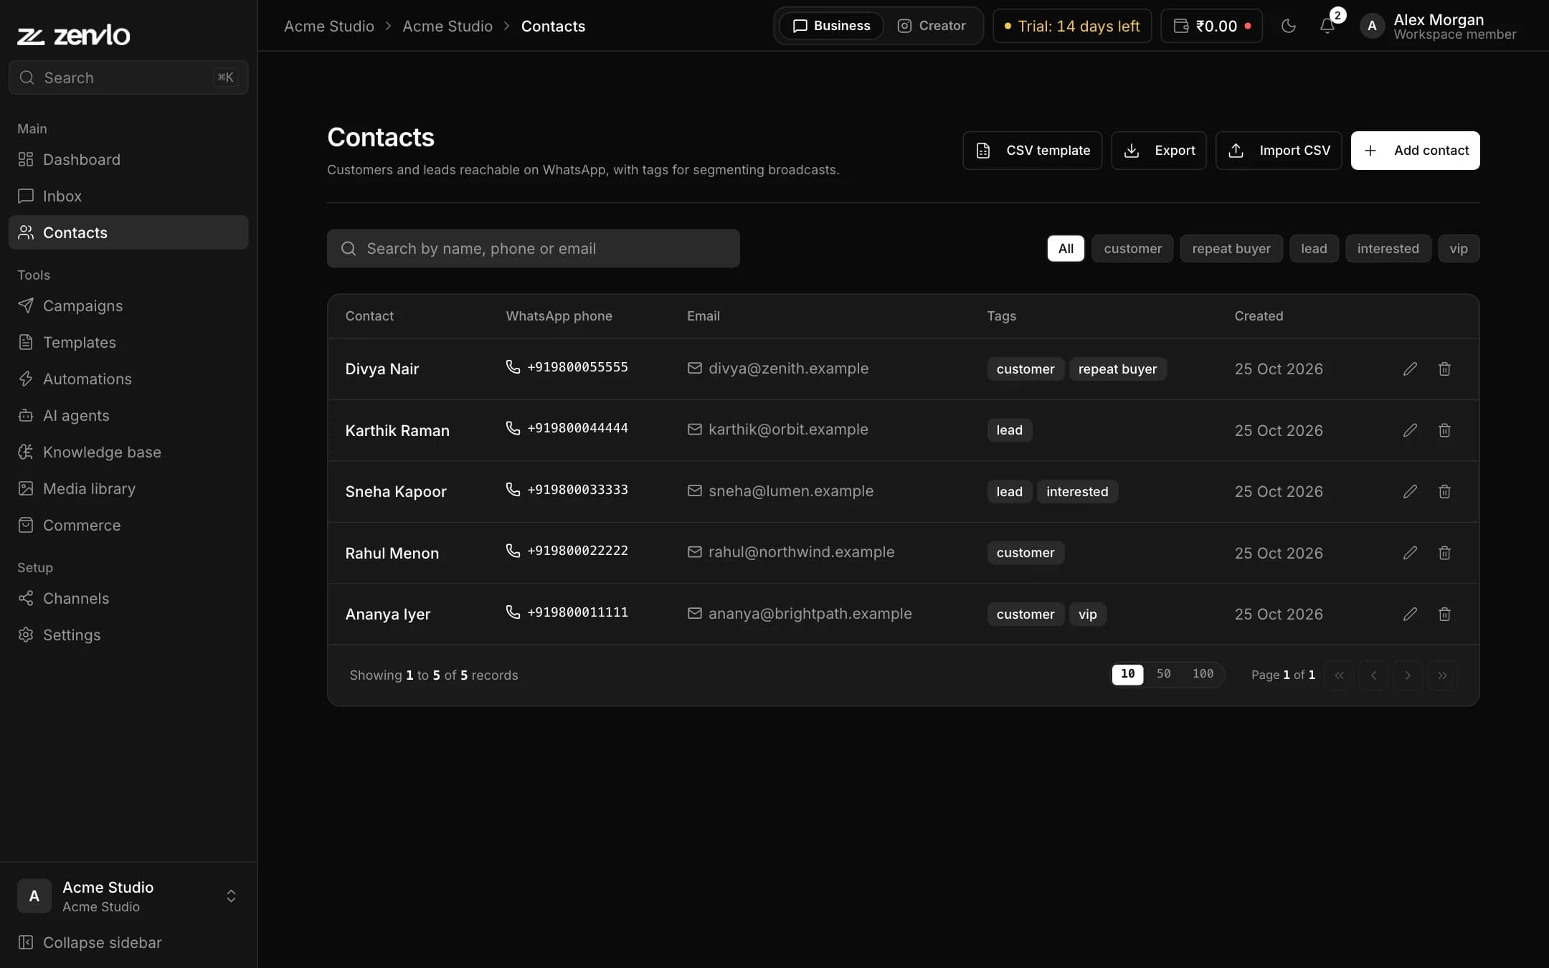Screen dimensions: 1549x968
Task: Filter contacts by All tag
Action: tap(1066, 249)
